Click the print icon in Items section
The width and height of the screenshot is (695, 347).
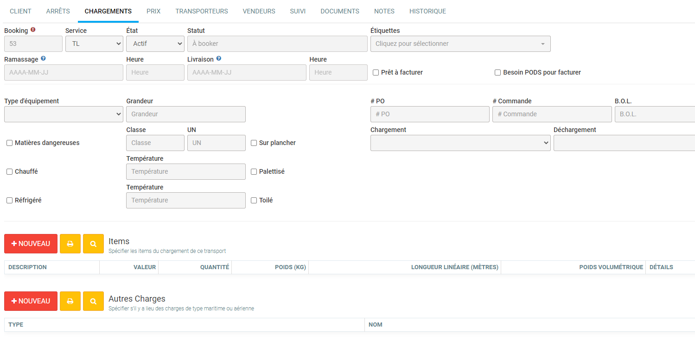tap(70, 244)
